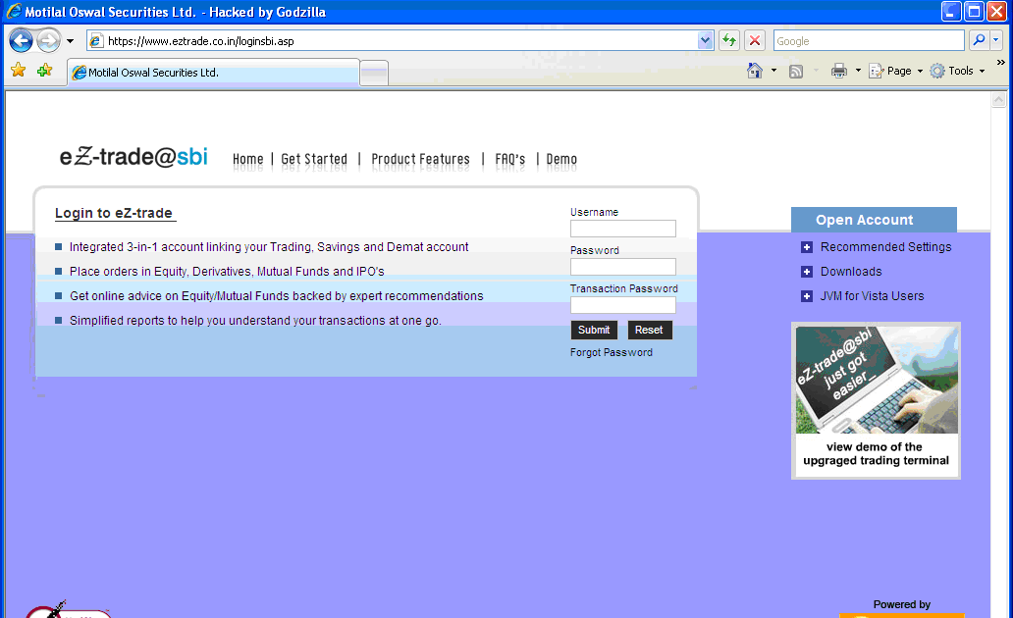Screen dimensions: 1013x618
Task: Open the trading terminal demo laptop thumbnail
Action: coord(877,380)
